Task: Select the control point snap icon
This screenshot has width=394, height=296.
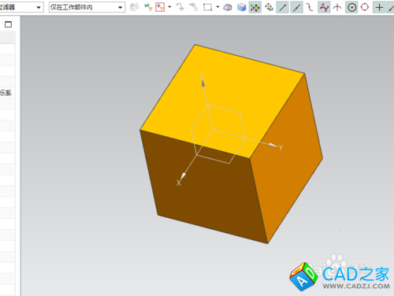Action: (x=310, y=7)
